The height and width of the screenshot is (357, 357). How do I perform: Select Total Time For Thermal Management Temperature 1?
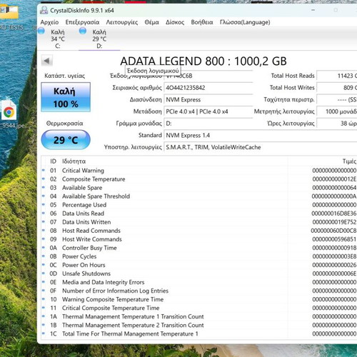(x=199, y=333)
